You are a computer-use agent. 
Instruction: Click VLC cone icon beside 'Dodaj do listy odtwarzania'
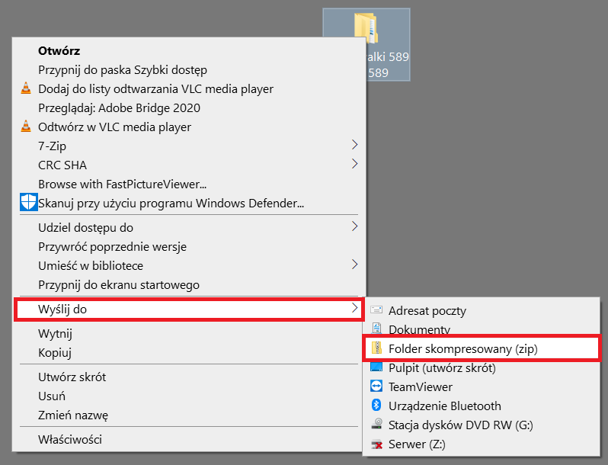tap(26, 88)
